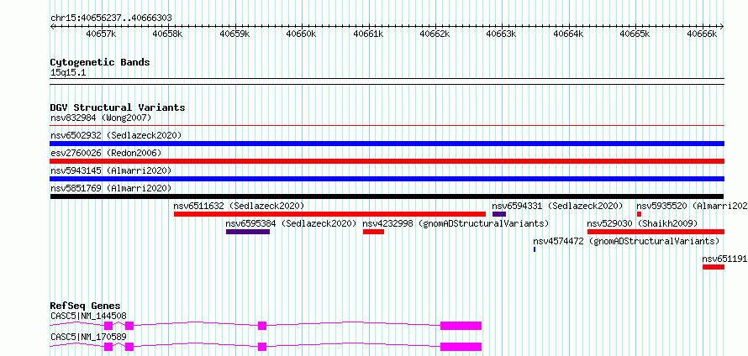The height and width of the screenshot is (356, 748).
Task: Click the ruler's left arrowhead
Action: 52,26
